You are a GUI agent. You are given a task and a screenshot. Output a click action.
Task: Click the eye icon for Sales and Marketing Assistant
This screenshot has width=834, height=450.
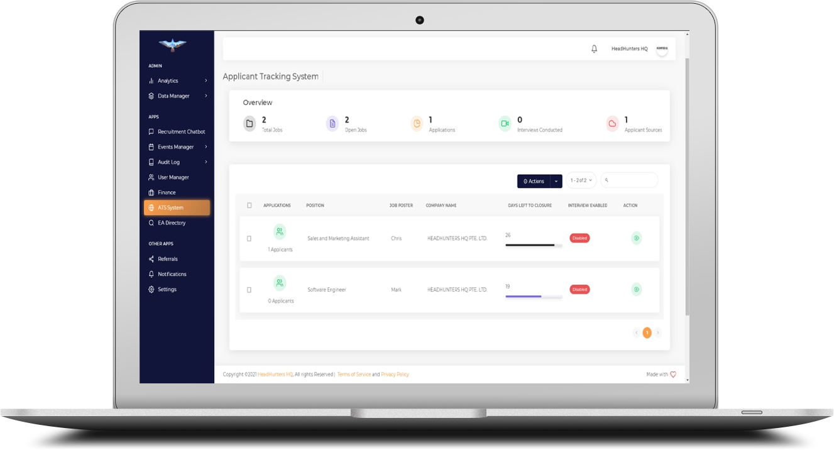(636, 238)
